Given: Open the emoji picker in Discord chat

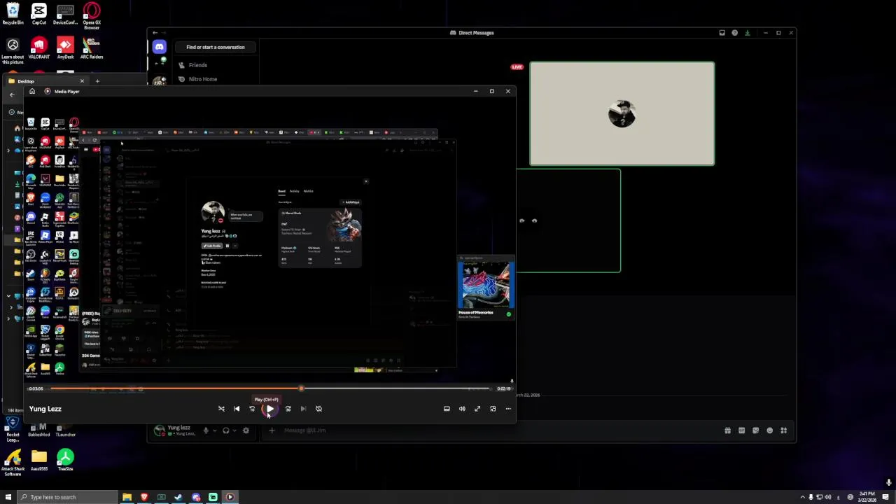Looking at the screenshot, I should click(x=769, y=430).
